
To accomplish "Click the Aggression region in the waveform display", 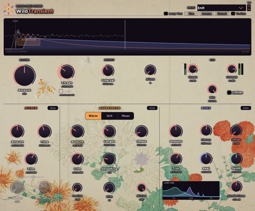I will click(29, 42).
